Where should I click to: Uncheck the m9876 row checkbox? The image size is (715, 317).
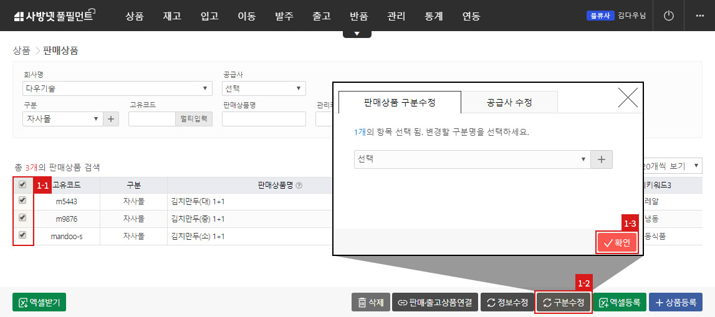(22, 218)
